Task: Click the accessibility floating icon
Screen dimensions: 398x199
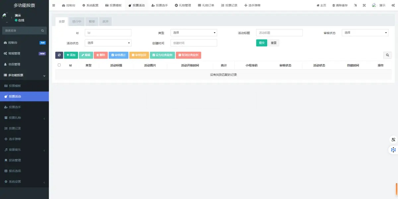Action: pos(393,140)
